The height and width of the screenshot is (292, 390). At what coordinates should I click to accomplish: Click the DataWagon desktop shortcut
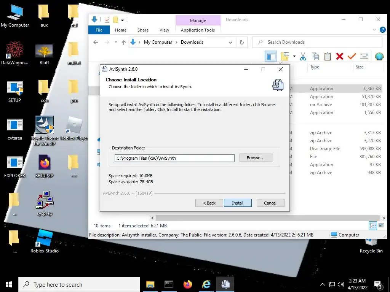[15, 53]
